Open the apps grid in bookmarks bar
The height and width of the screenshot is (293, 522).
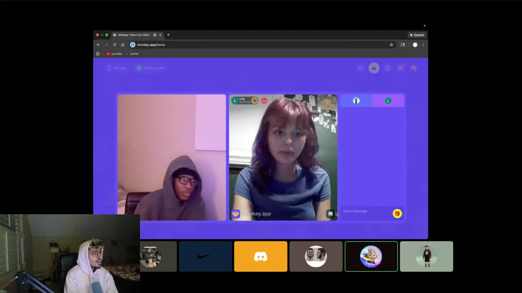click(x=98, y=54)
